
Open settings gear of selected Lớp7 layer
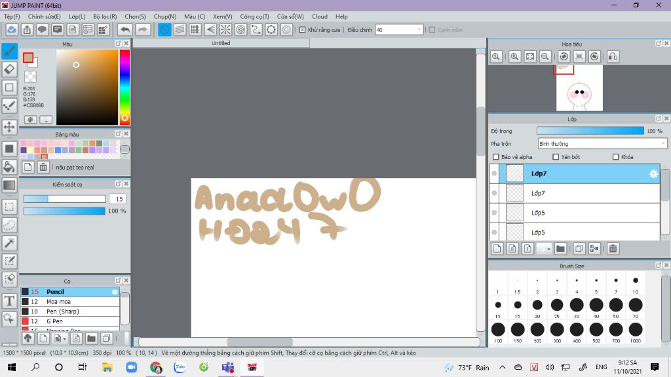[653, 173]
